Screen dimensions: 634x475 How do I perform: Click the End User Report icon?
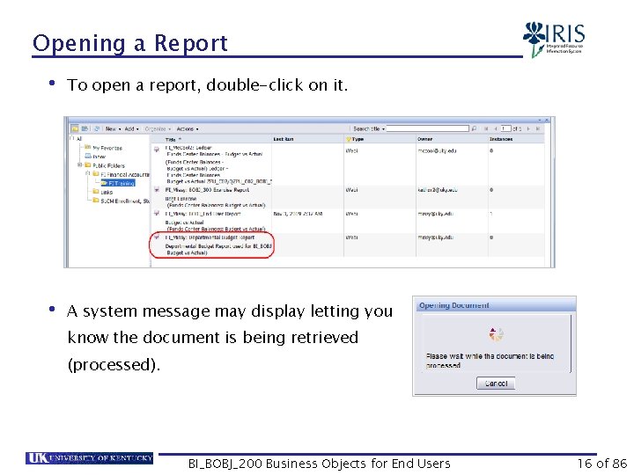157,213
